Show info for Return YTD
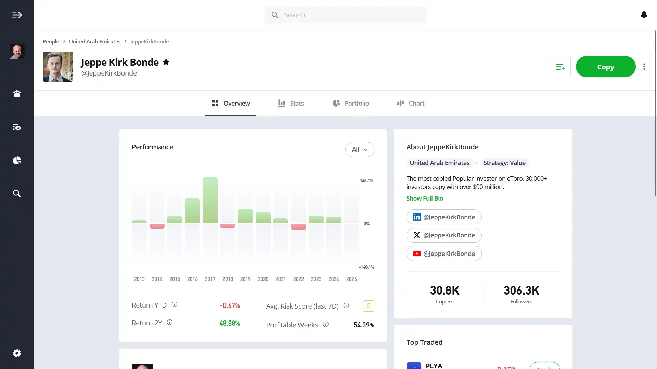 click(175, 305)
